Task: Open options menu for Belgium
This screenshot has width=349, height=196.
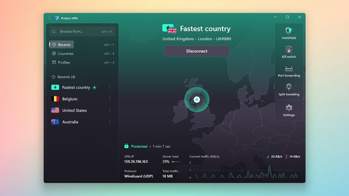Action: (110, 99)
